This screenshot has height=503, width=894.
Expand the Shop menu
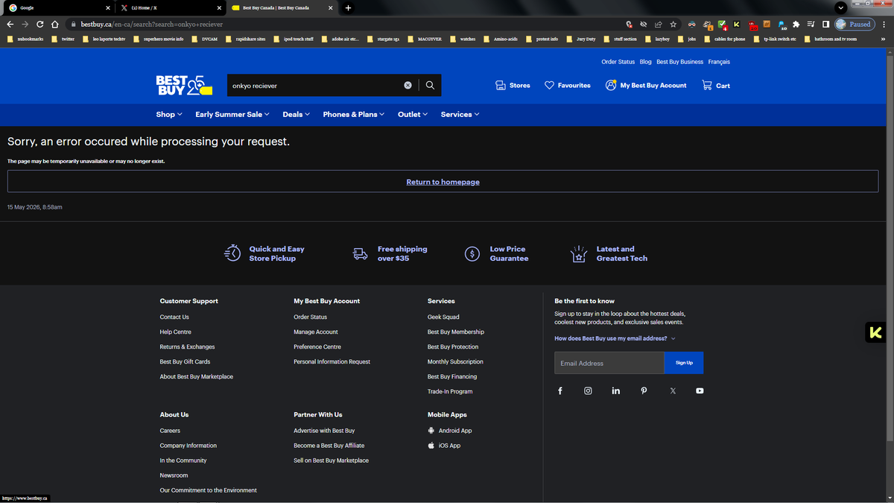(169, 114)
